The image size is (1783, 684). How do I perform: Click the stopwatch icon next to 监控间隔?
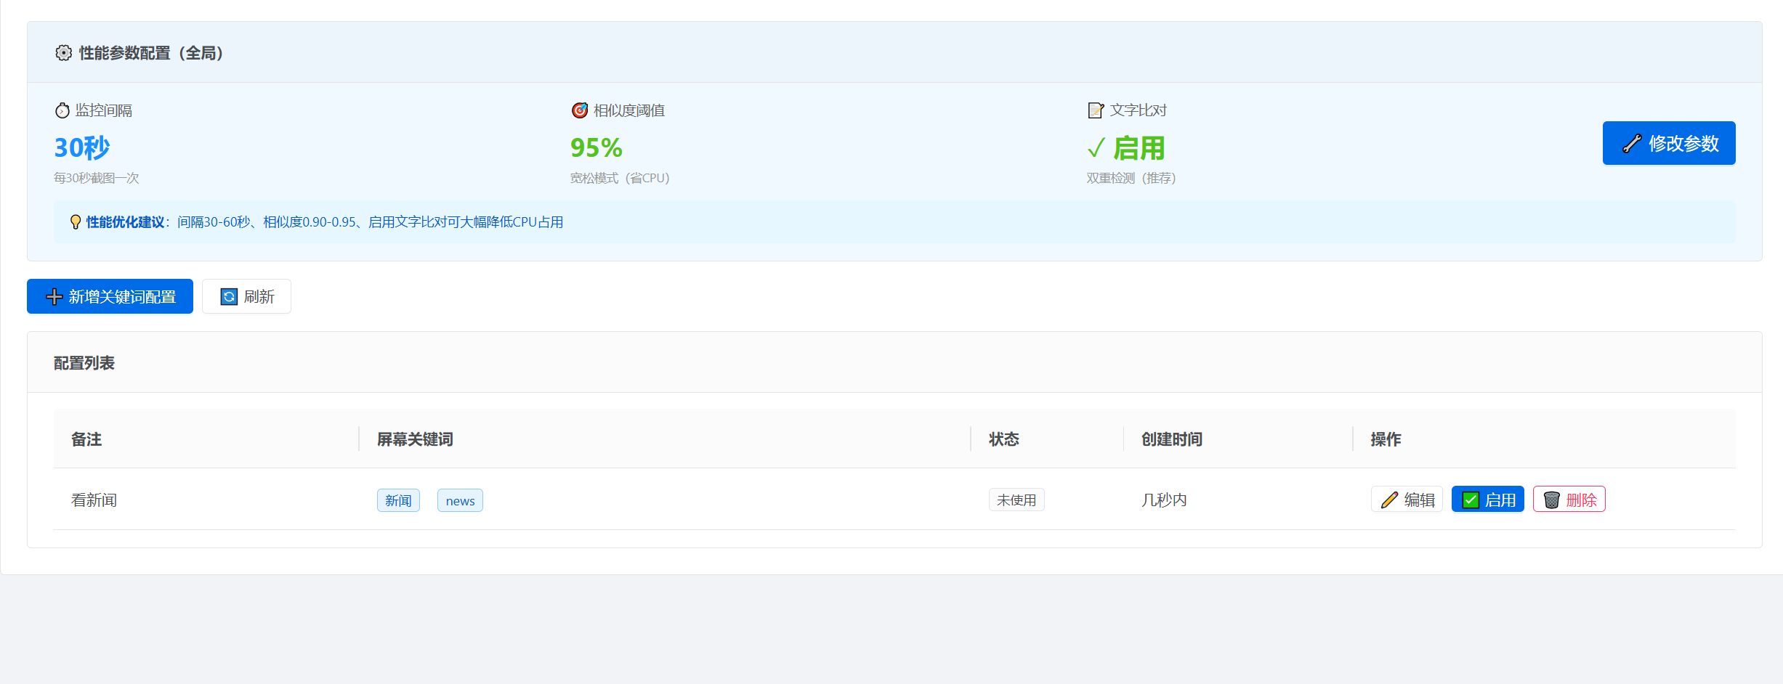tap(62, 110)
